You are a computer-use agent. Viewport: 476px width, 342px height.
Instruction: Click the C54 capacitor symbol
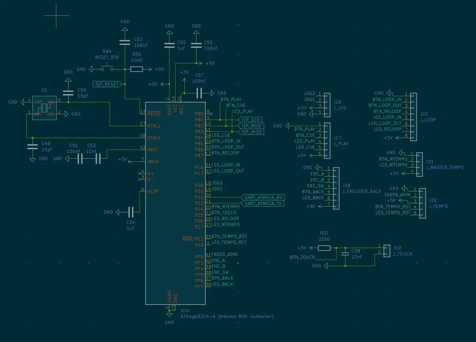[x=131, y=212]
